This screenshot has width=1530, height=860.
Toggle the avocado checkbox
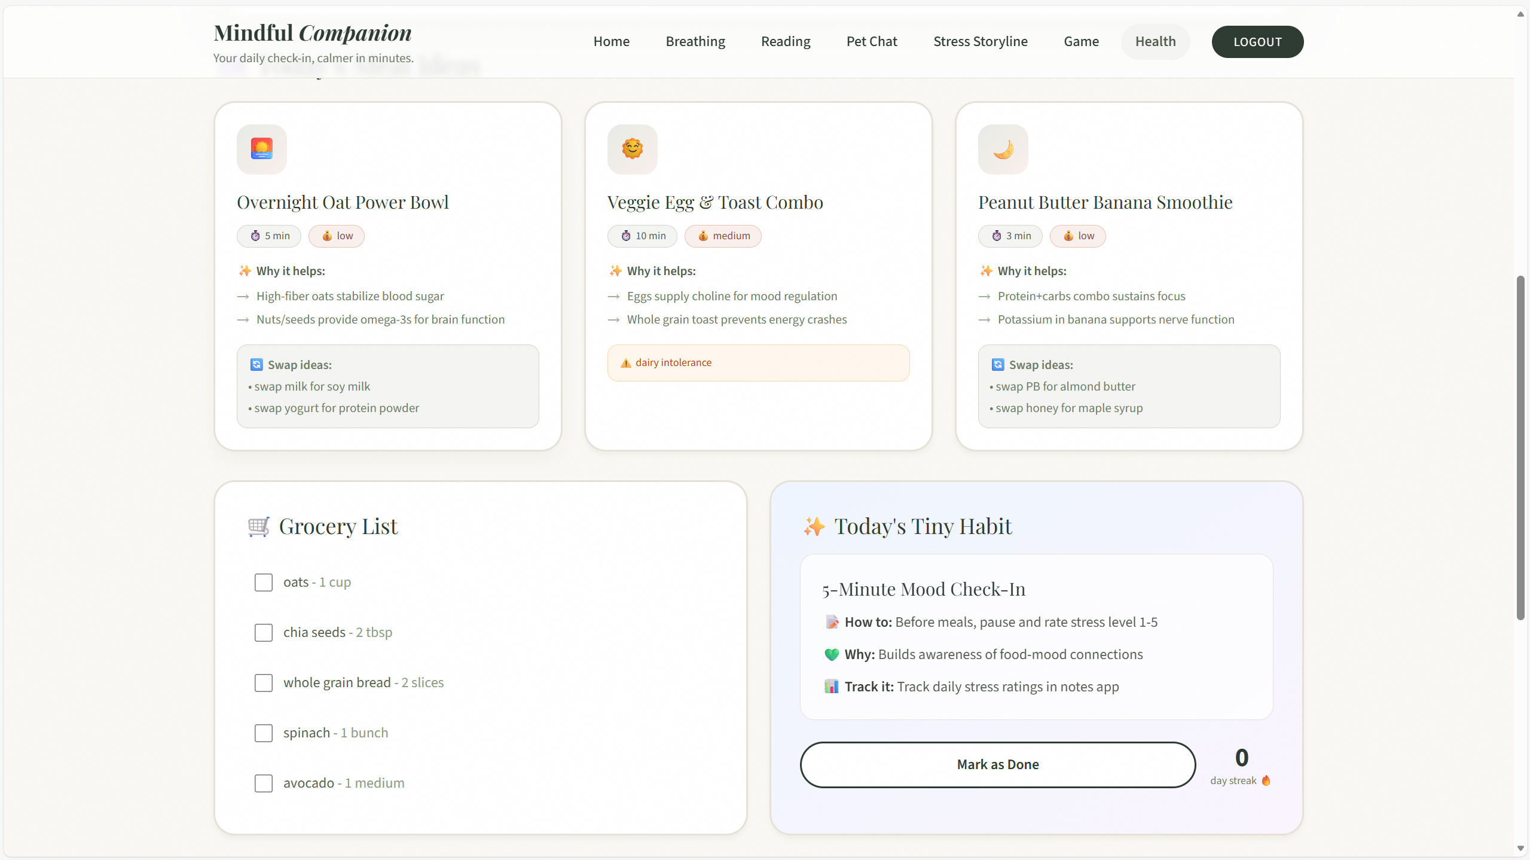[263, 783]
